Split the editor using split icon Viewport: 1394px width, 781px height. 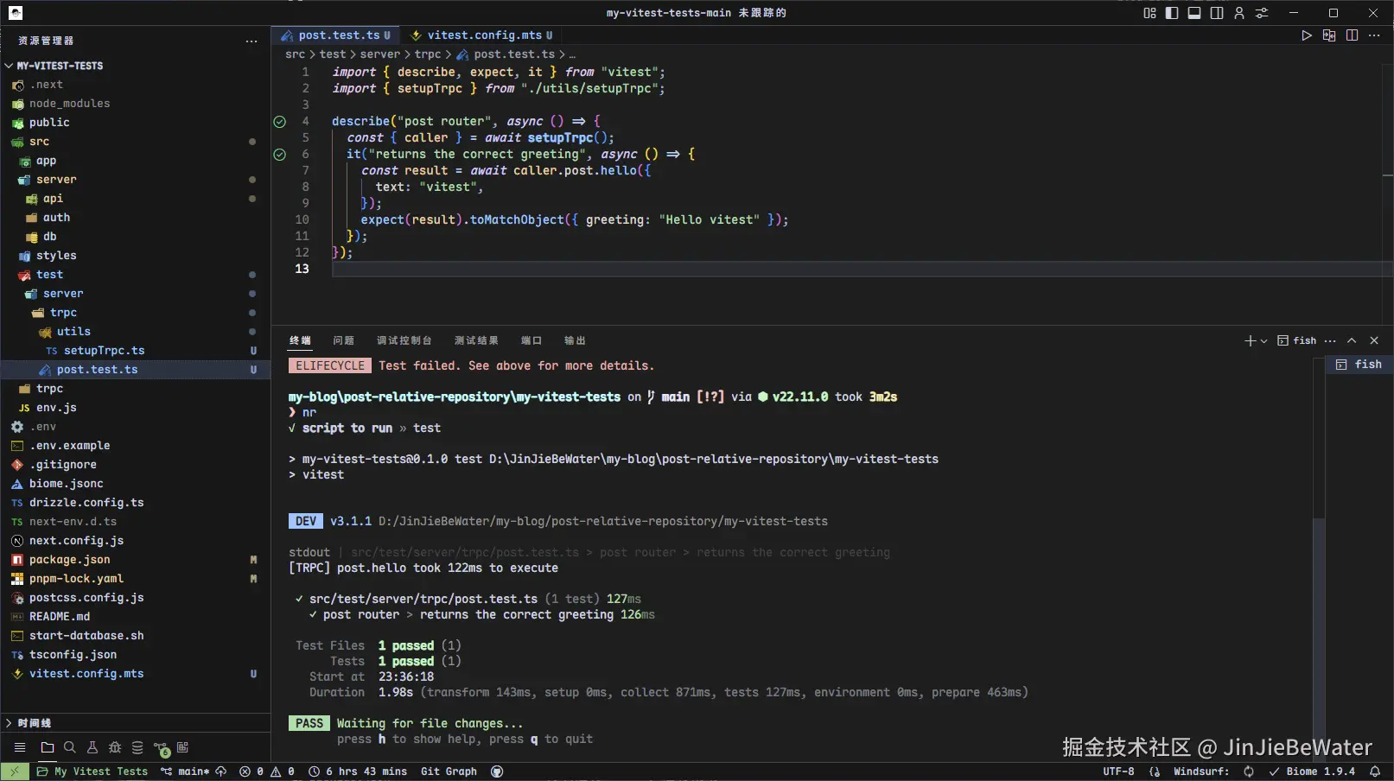tap(1353, 35)
